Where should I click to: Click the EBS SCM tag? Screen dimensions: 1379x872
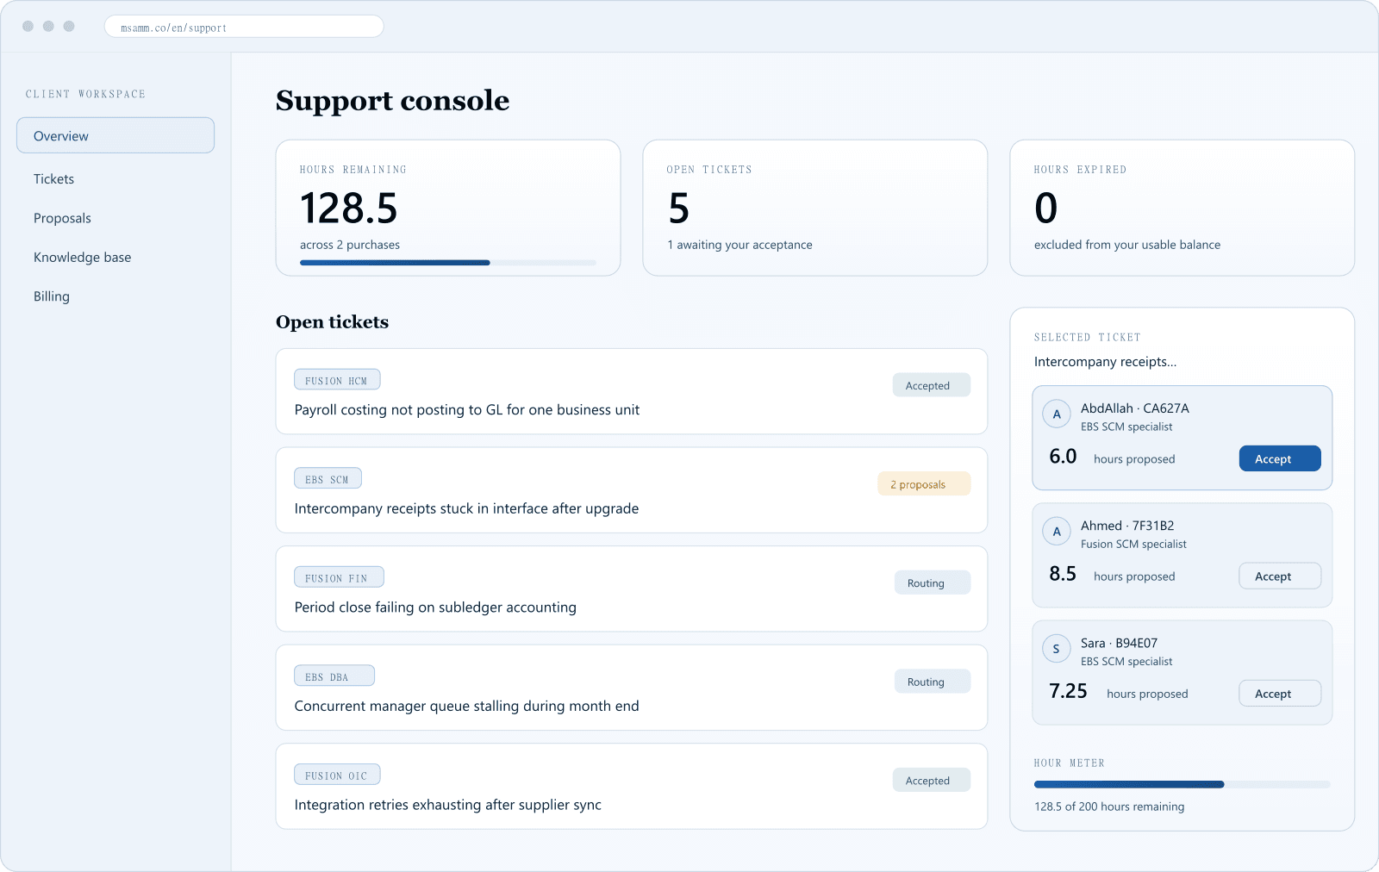(328, 479)
